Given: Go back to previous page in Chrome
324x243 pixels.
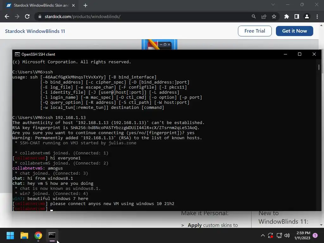Looking at the screenshot, I should [7, 16].
